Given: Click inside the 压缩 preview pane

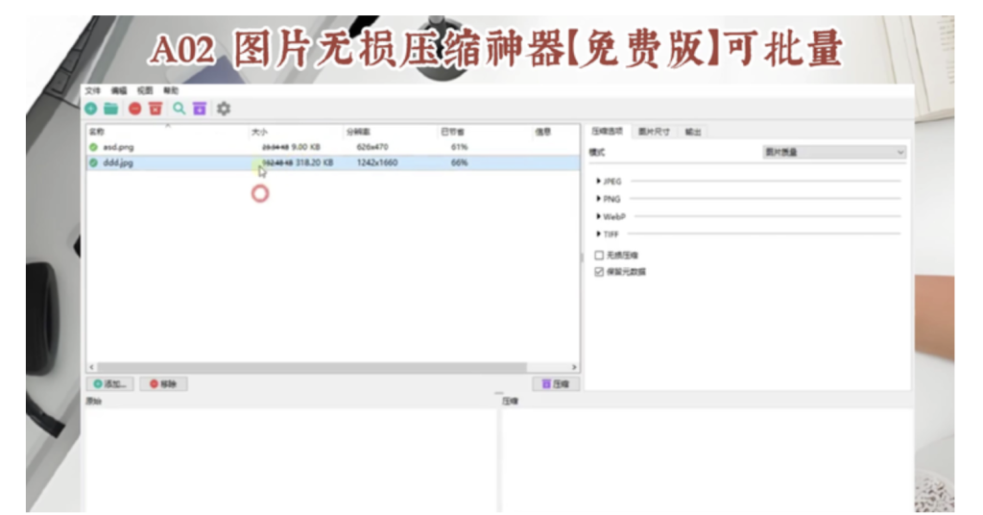Looking at the screenshot, I should tap(707, 460).
